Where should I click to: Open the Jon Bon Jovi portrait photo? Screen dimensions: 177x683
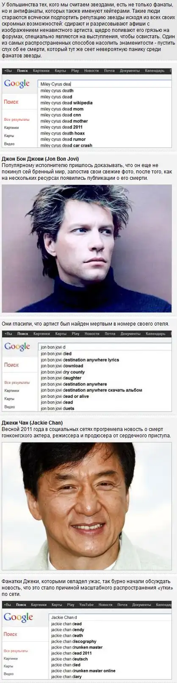point(86,248)
